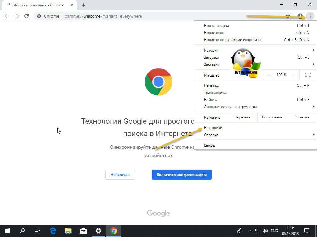Open the Mail app from the taskbar
Screen dimensions: 317x237
pos(83,231)
